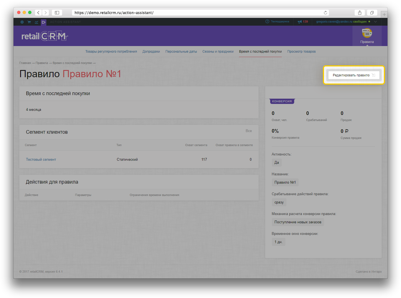Click the Все link in segment panel
The width and height of the screenshot is (401, 298).
[249, 131]
